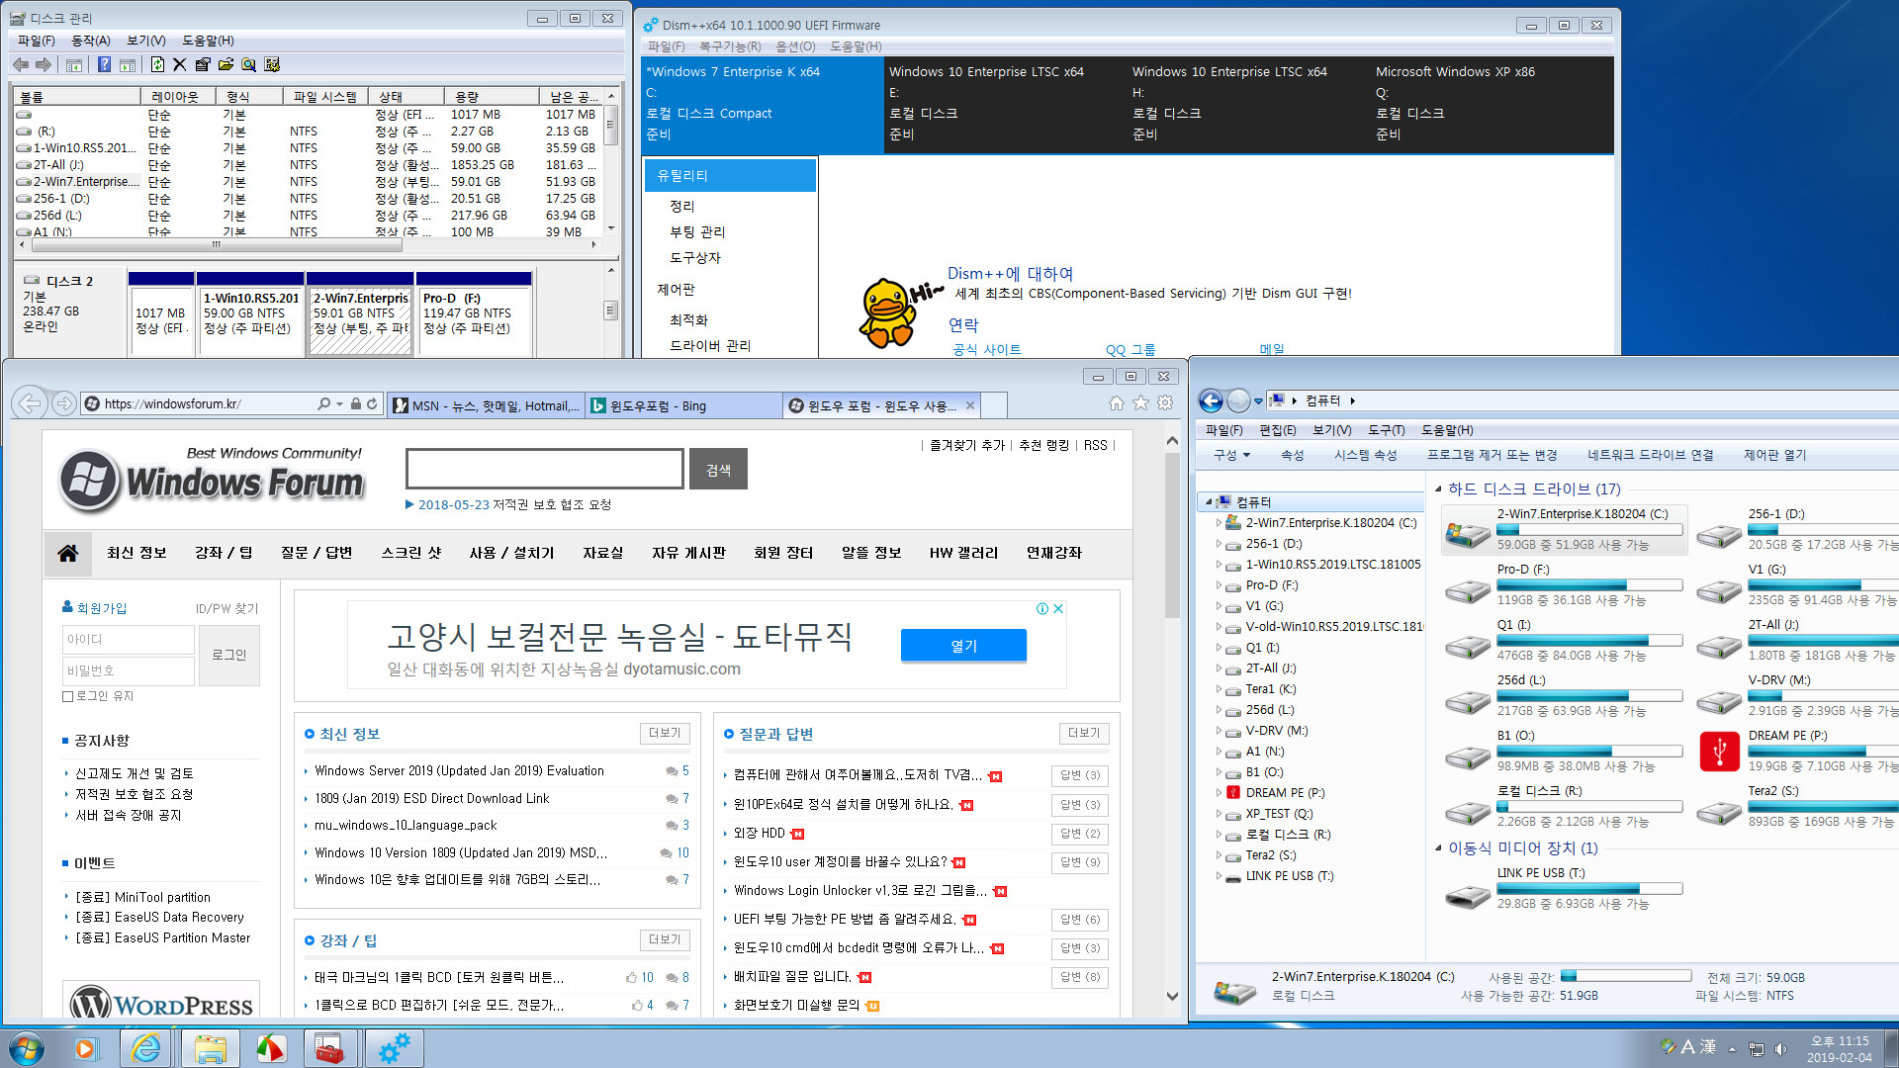Open 드라이버 관리 in Dism++ sidebar
Screen dimensions: 1899x1068
click(x=710, y=346)
